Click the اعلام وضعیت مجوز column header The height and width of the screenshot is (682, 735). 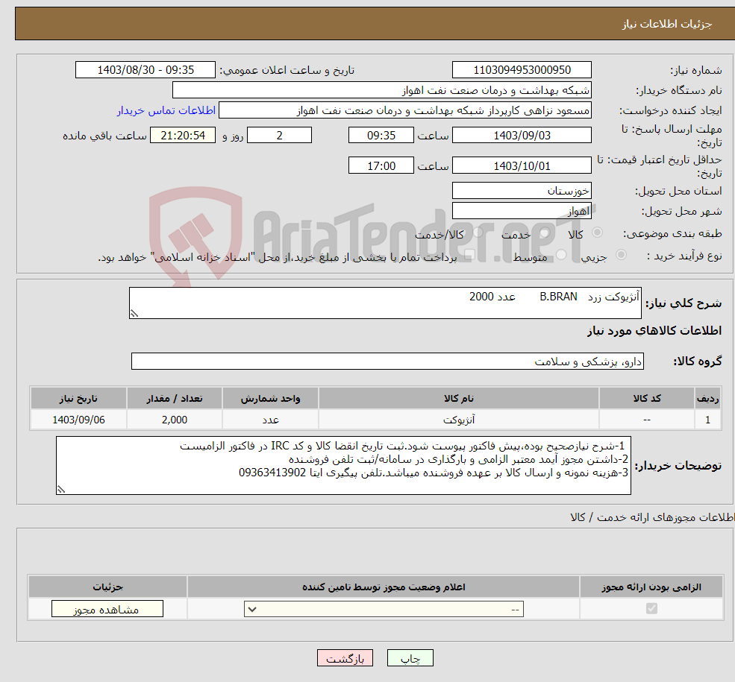[384, 587]
